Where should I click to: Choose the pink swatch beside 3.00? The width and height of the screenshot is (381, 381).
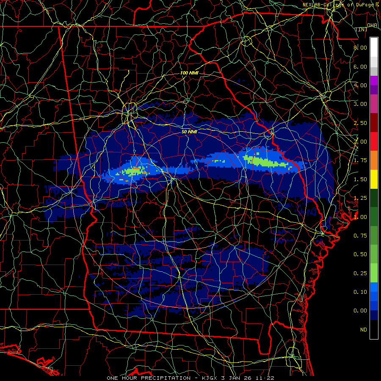pyautogui.click(x=374, y=104)
